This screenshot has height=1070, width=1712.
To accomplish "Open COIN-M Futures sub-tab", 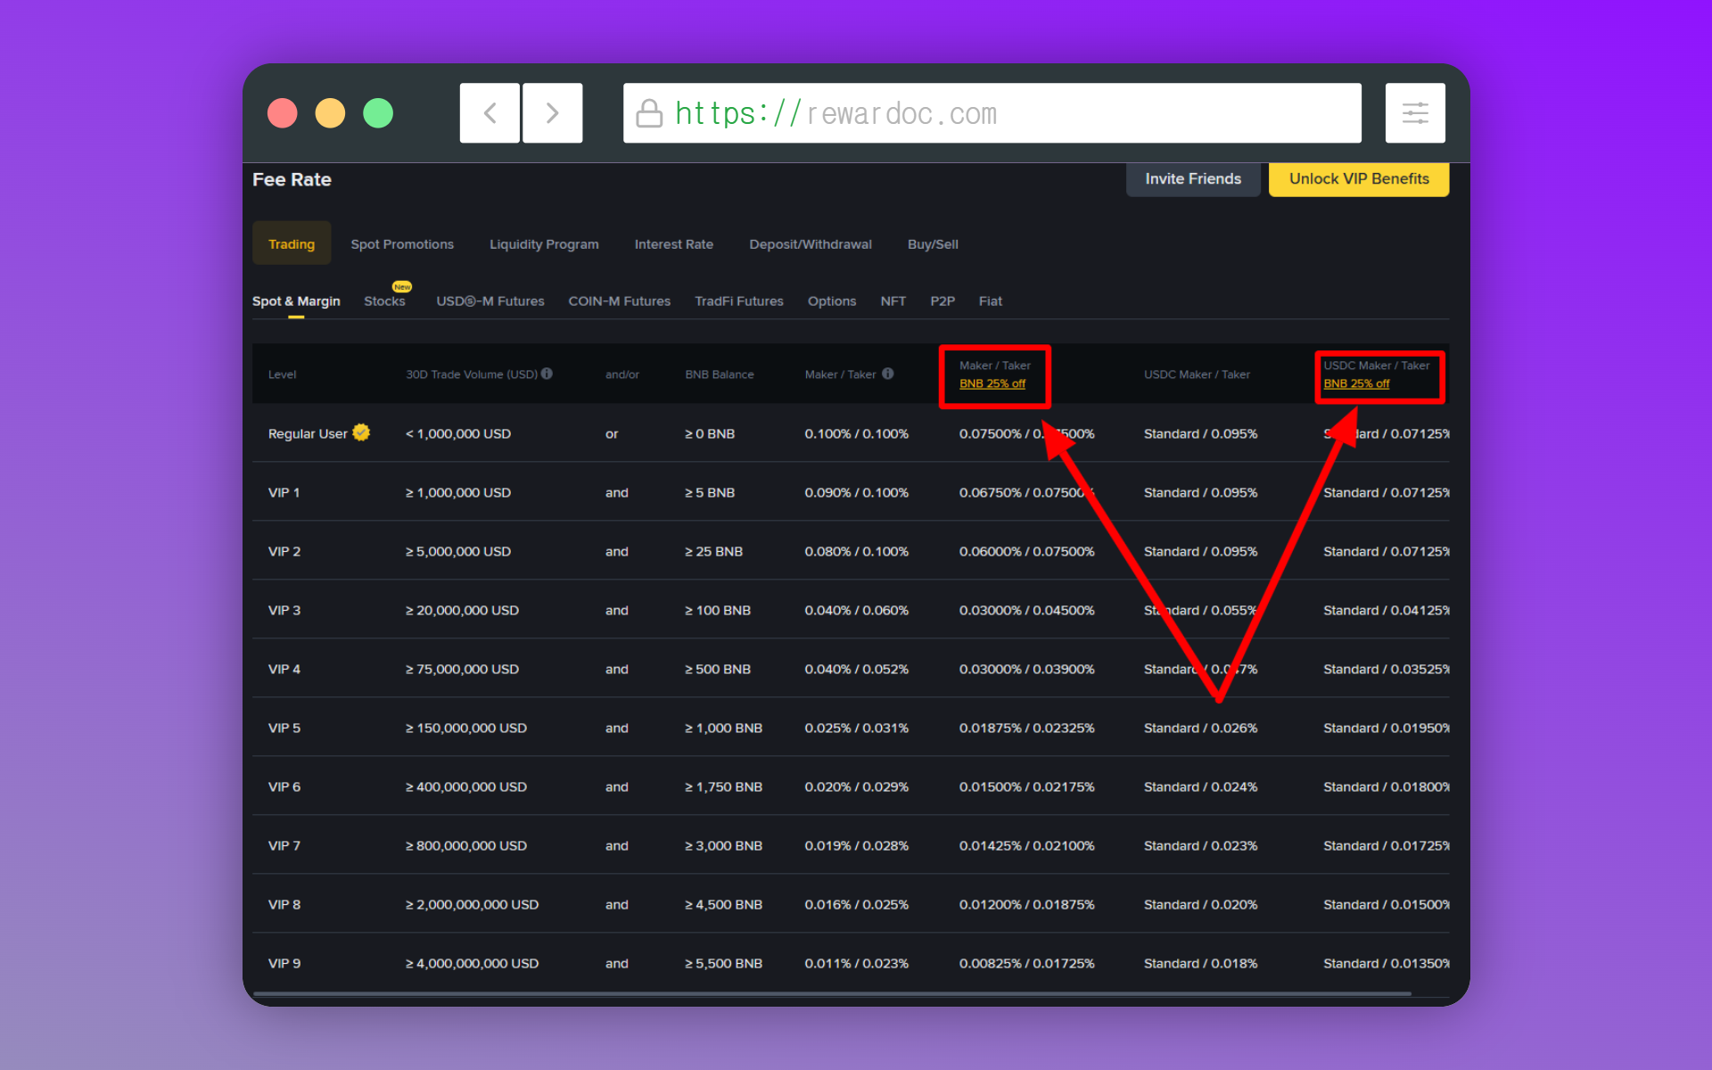I will click(x=620, y=301).
